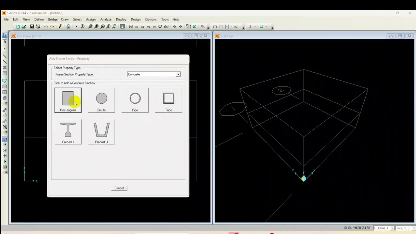Pick the Precast I section
The image size is (416, 234).
click(x=68, y=132)
